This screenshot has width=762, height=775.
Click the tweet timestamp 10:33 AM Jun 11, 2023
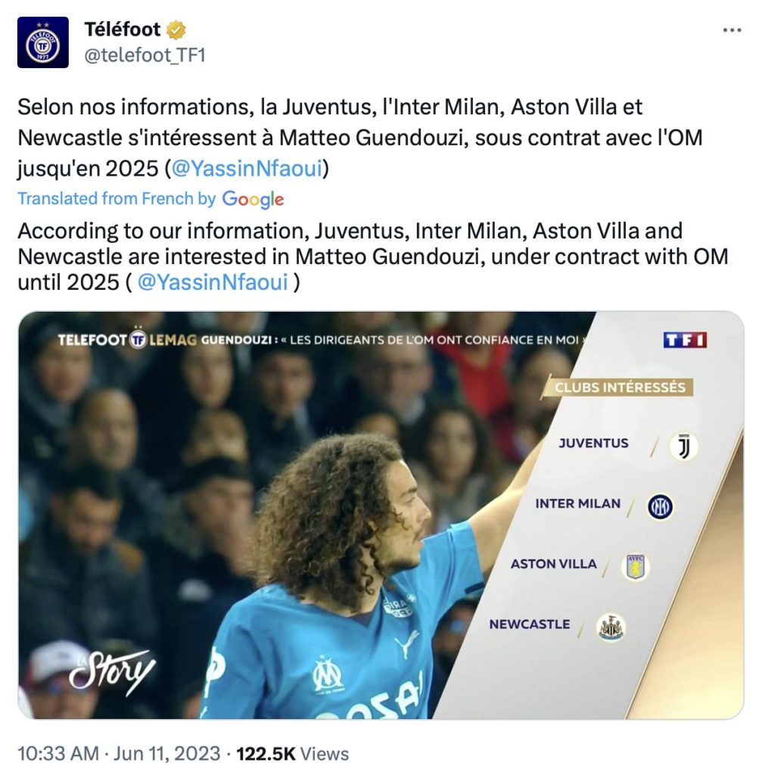(x=119, y=754)
